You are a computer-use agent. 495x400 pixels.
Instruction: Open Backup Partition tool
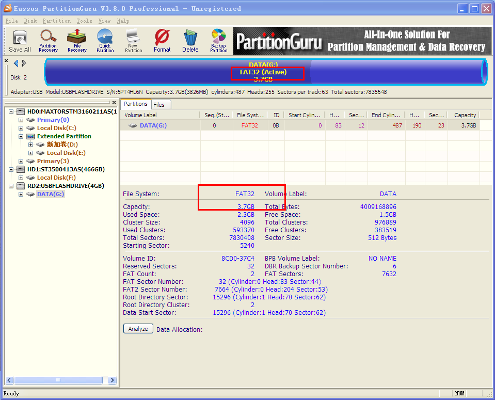coord(219,41)
